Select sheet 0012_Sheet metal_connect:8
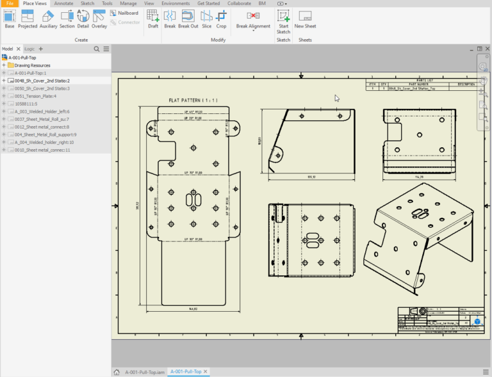The width and height of the screenshot is (492, 377). 42,127
